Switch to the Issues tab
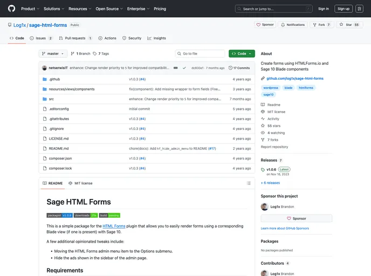Screen dimensions: 371x276 pyautogui.click(x=40, y=38)
